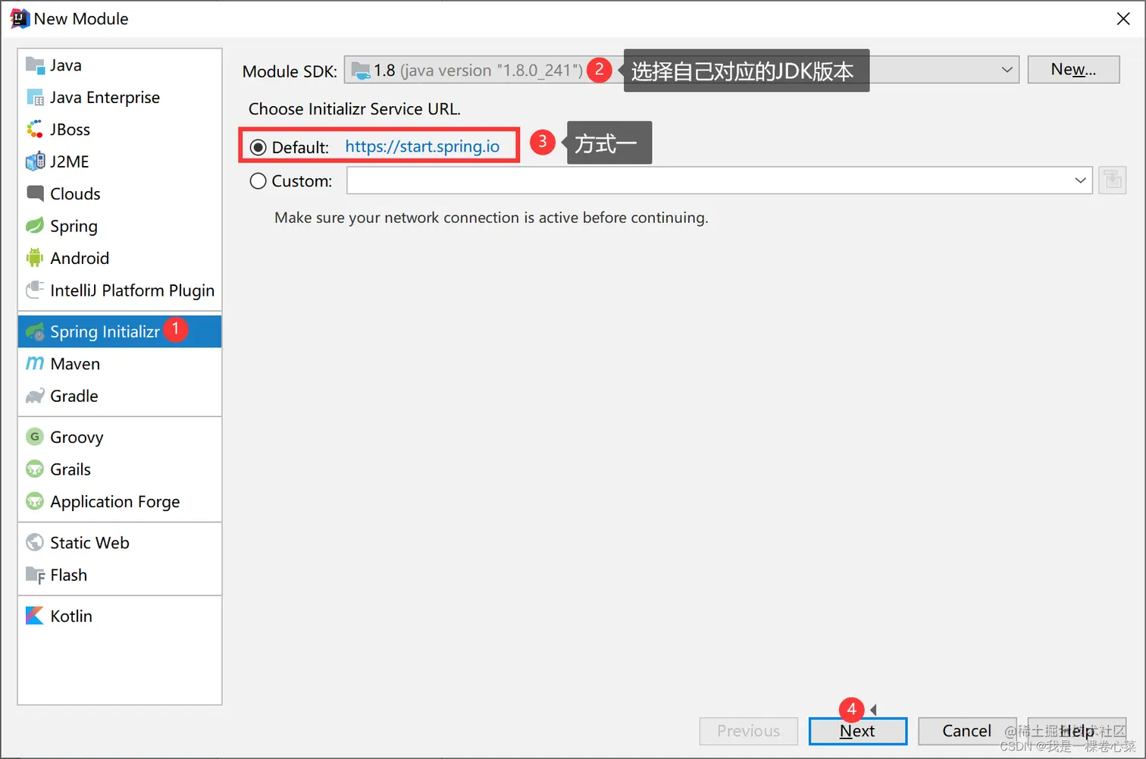Click the custom URL options icon button
The height and width of the screenshot is (759, 1146).
[1112, 180]
